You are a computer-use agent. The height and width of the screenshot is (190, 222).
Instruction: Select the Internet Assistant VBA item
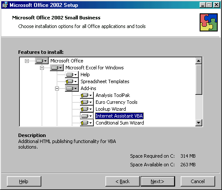coord(119,116)
